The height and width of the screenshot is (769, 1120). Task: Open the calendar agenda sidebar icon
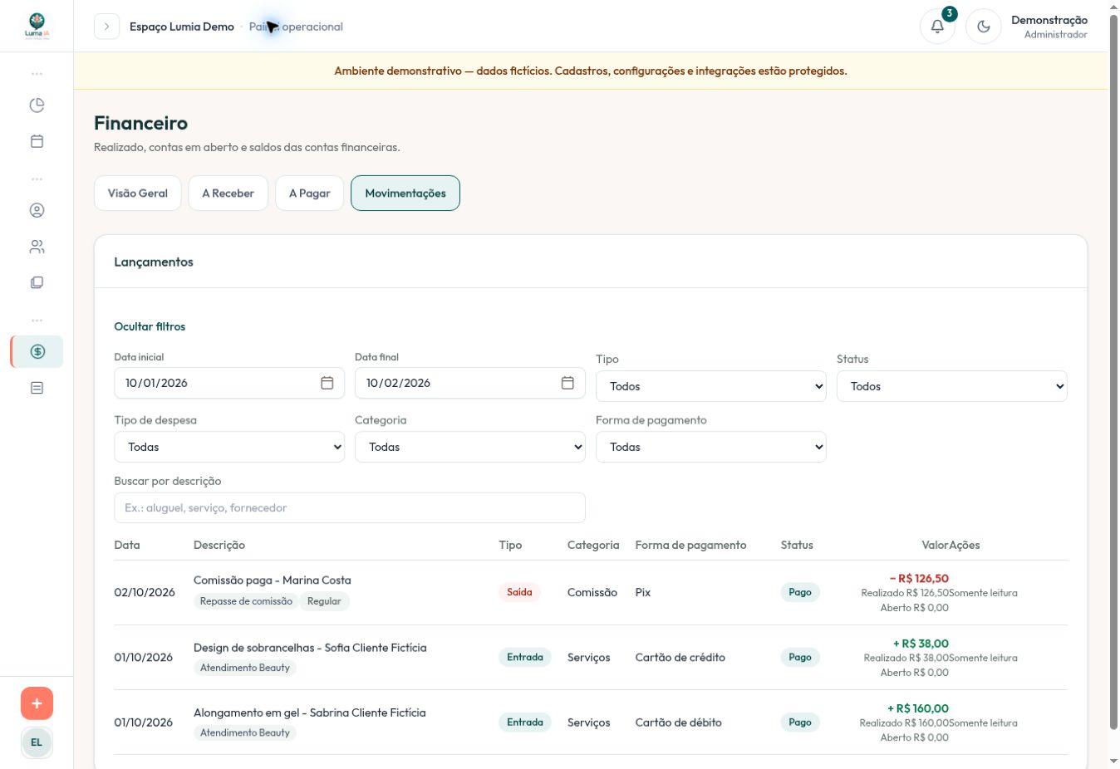click(37, 141)
